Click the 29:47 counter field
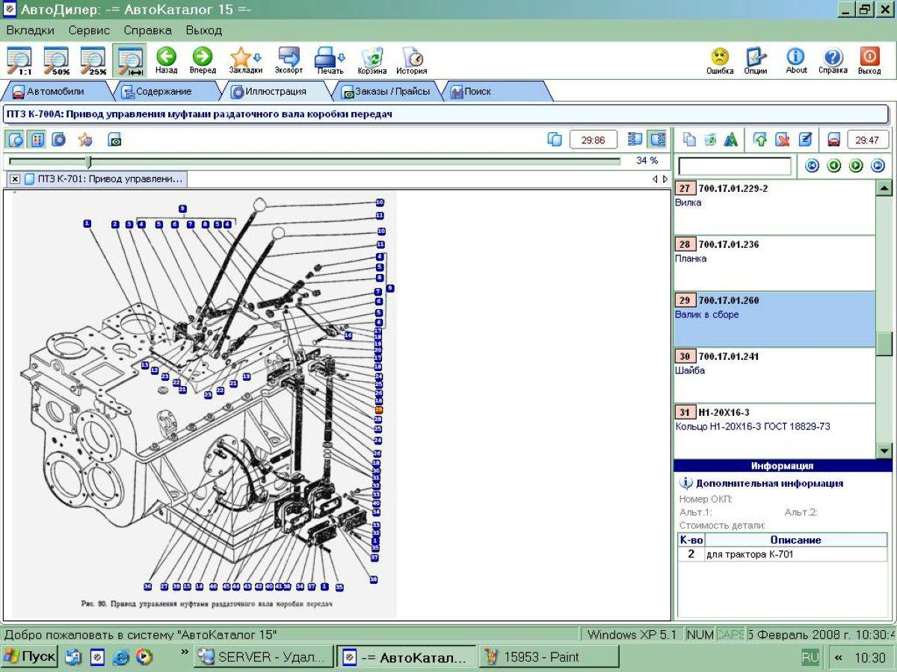Screen dimensions: 897x672 click(867, 140)
